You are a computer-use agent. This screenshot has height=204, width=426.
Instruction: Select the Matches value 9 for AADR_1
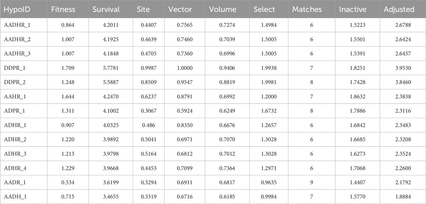pos(311,182)
